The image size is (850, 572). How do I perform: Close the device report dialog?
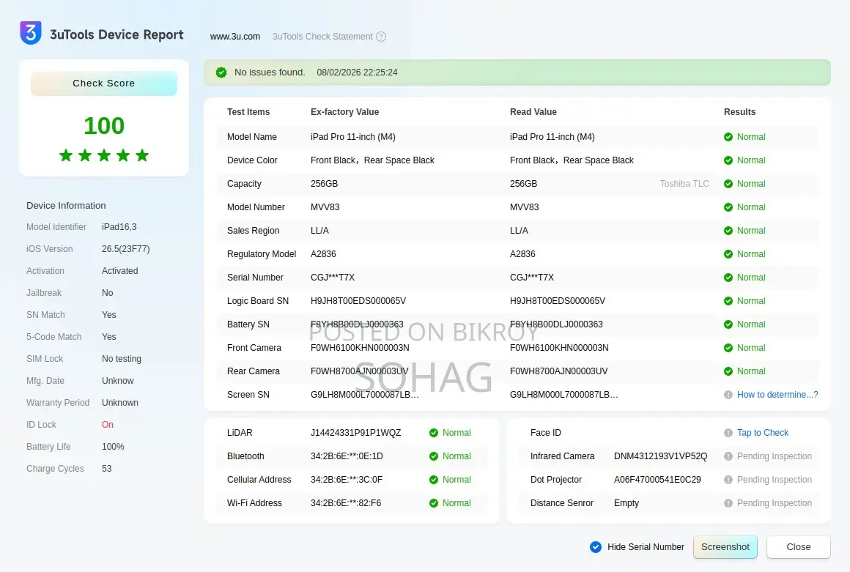coord(799,547)
